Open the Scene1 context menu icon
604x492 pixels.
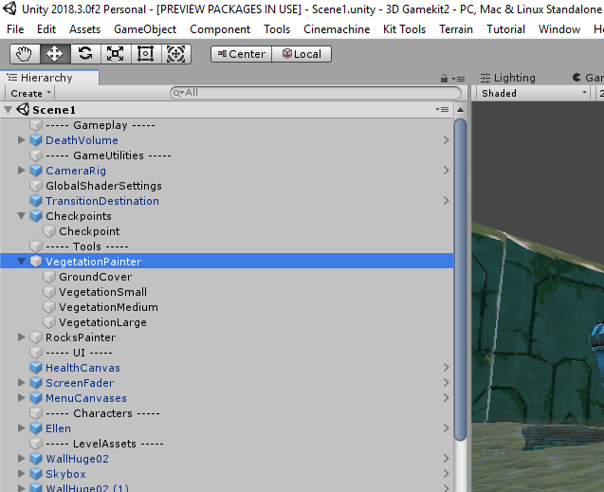(442, 110)
